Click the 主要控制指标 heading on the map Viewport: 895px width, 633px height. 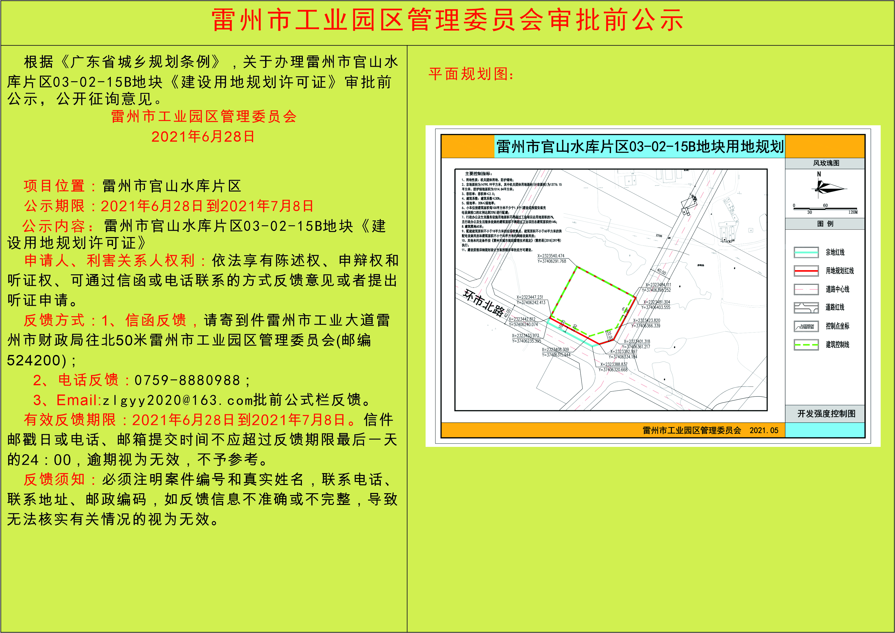point(479,174)
